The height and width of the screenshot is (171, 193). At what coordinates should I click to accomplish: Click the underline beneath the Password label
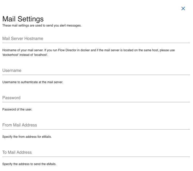point(96,102)
